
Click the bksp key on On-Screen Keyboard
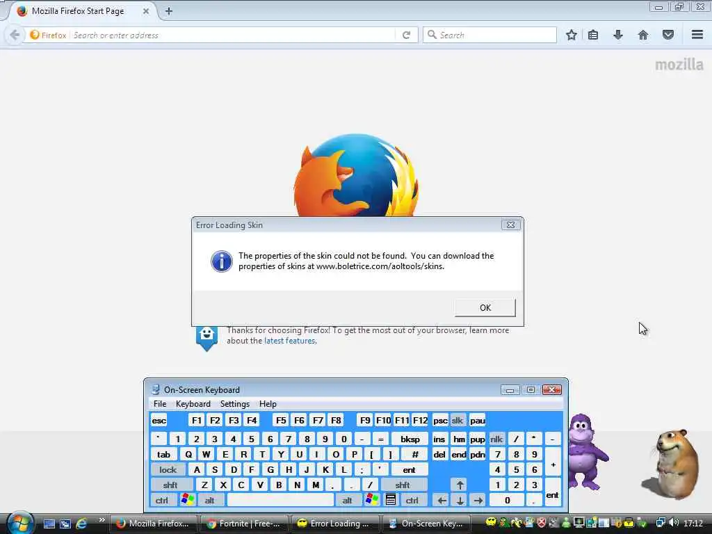pyautogui.click(x=410, y=439)
